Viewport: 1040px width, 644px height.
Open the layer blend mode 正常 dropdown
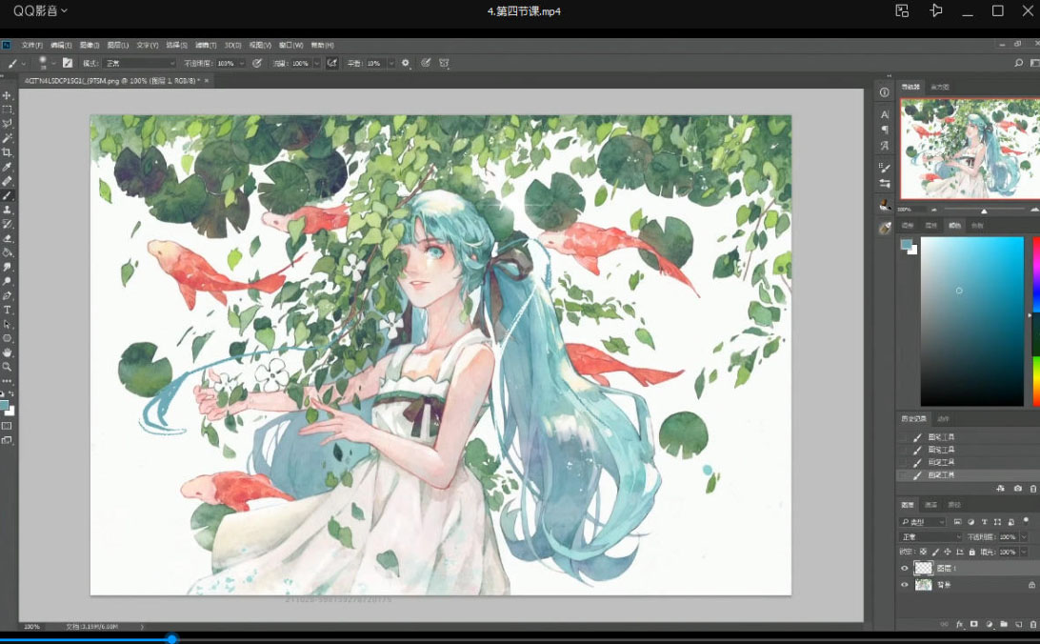(930, 536)
